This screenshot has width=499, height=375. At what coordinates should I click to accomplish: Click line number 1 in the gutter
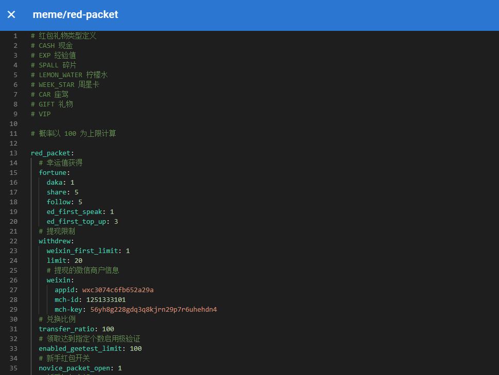pyautogui.click(x=15, y=35)
